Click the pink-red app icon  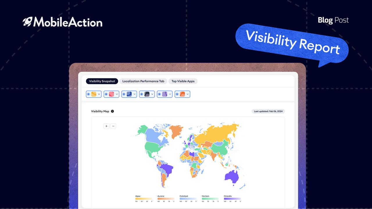[111, 94]
